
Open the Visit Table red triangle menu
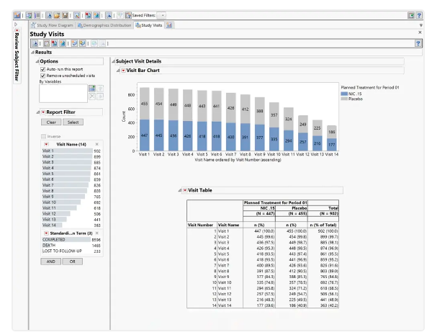coord(185,190)
